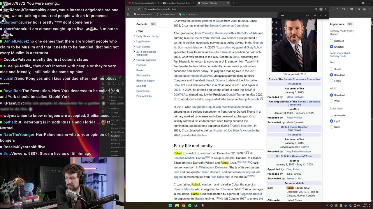Viewport: 373px width, 209px height.
Task: Open the Chrome profile avatar icon
Action: [365, 9]
